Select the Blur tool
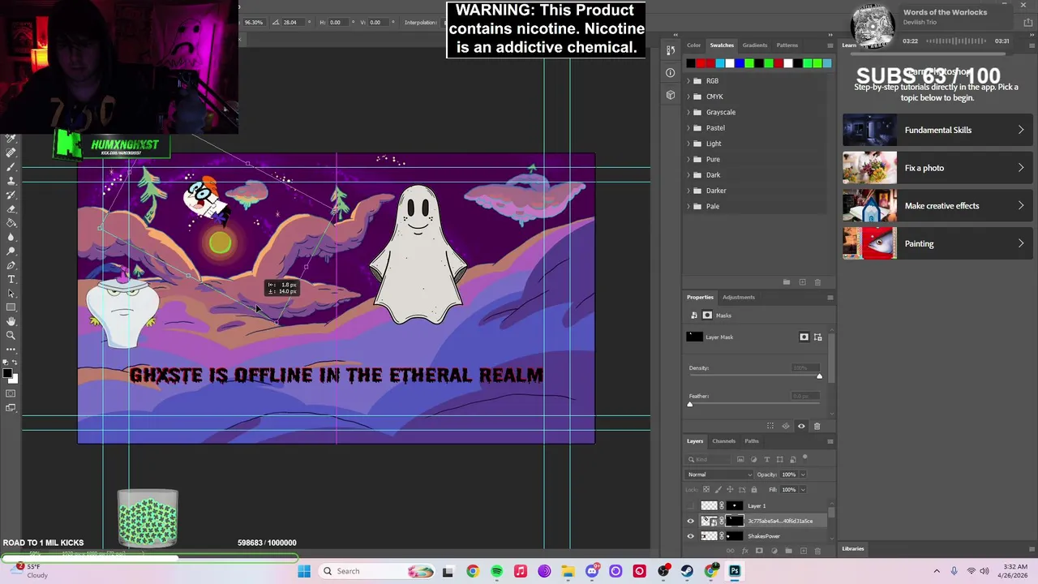This screenshot has height=584, width=1038. (x=11, y=237)
